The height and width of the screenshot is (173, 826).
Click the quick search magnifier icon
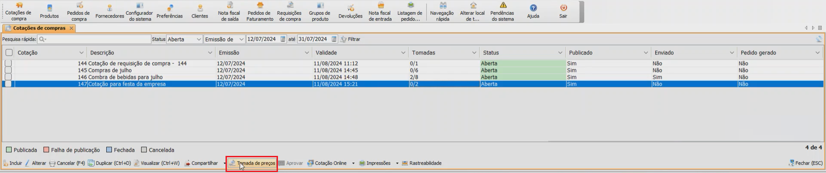point(42,39)
